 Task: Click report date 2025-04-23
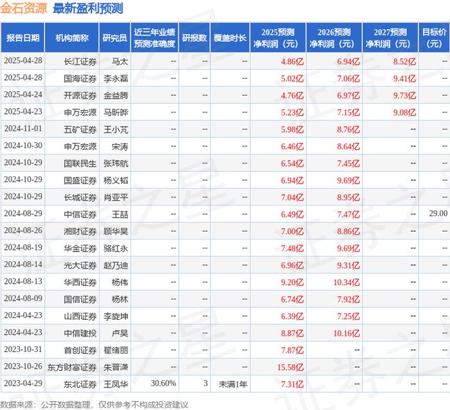pos(23,111)
